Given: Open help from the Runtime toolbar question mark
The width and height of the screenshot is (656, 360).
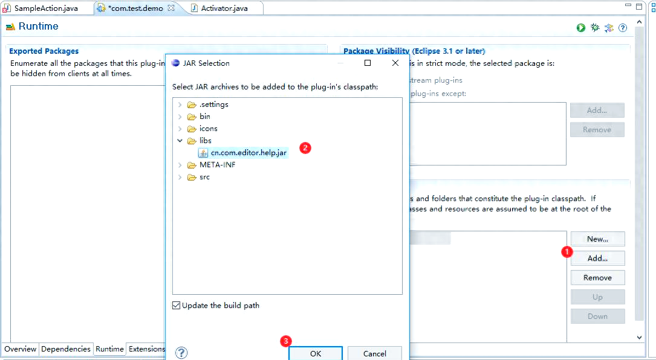Looking at the screenshot, I should [x=623, y=28].
